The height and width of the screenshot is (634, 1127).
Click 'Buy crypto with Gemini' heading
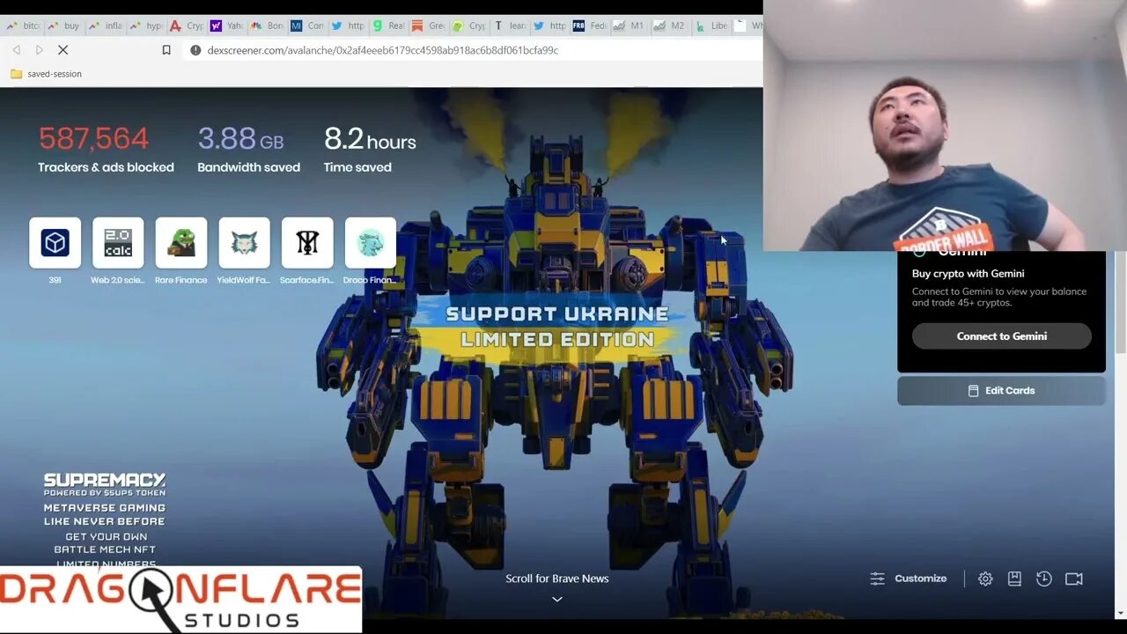[x=968, y=274]
